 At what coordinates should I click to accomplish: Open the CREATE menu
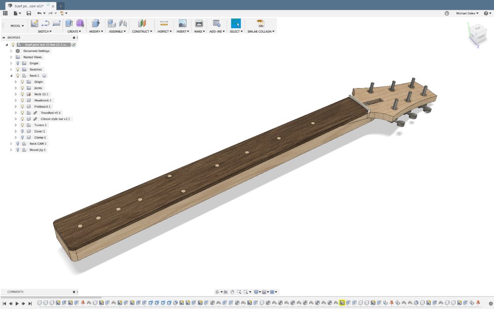tap(74, 32)
